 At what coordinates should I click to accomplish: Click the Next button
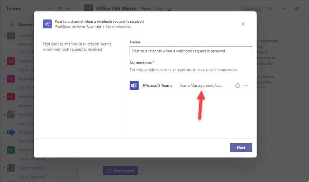[241, 147]
